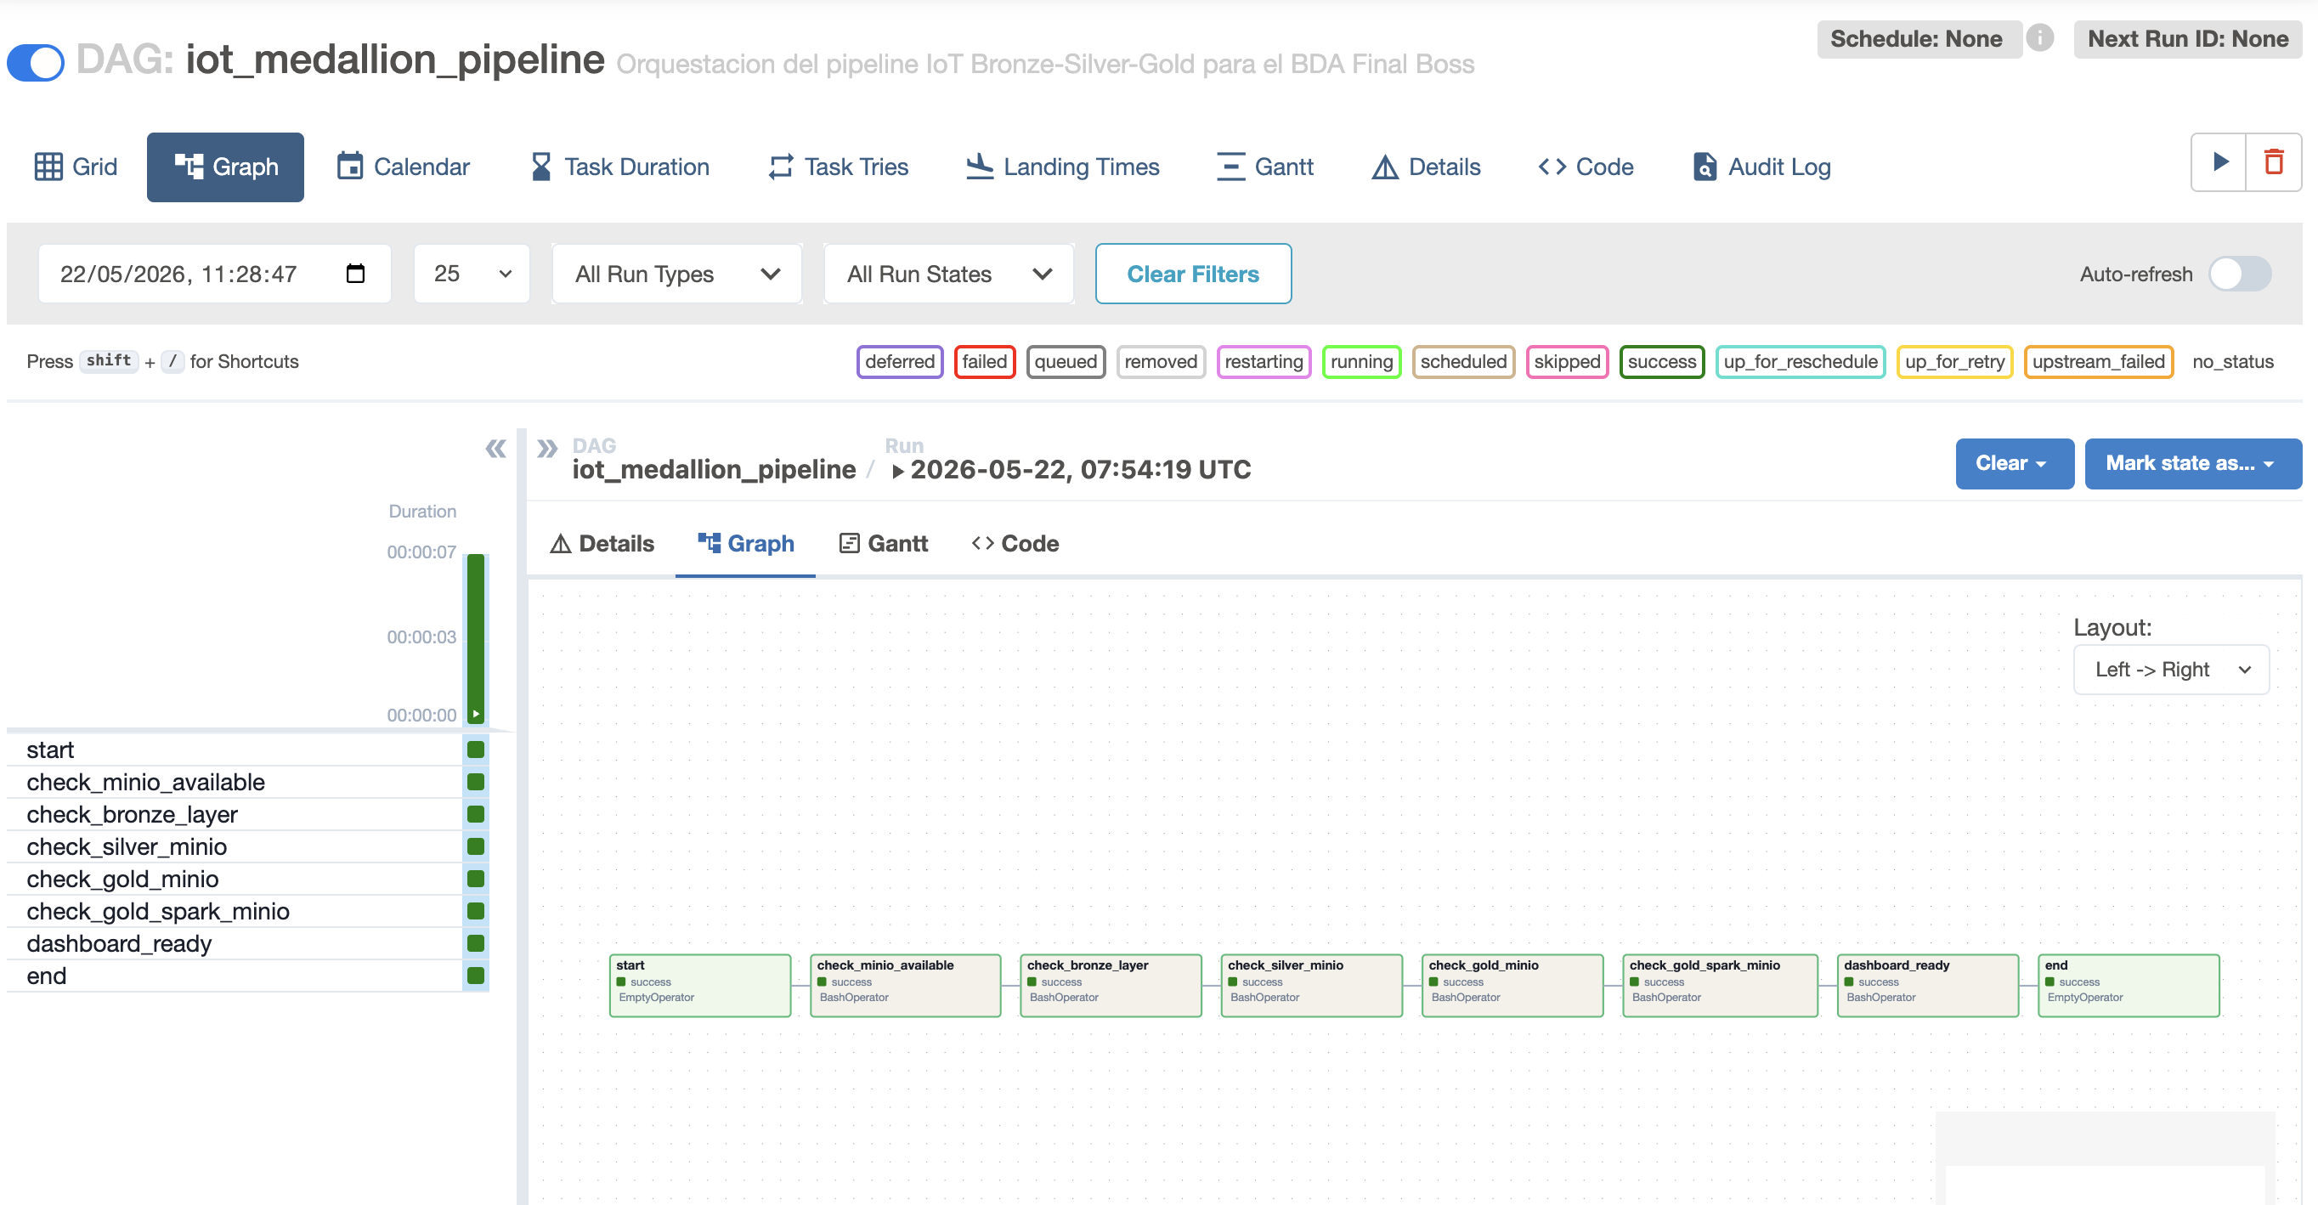Viewport: 2318px width, 1205px height.
Task: Open the Mark state as dropdown
Action: point(2192,463)
